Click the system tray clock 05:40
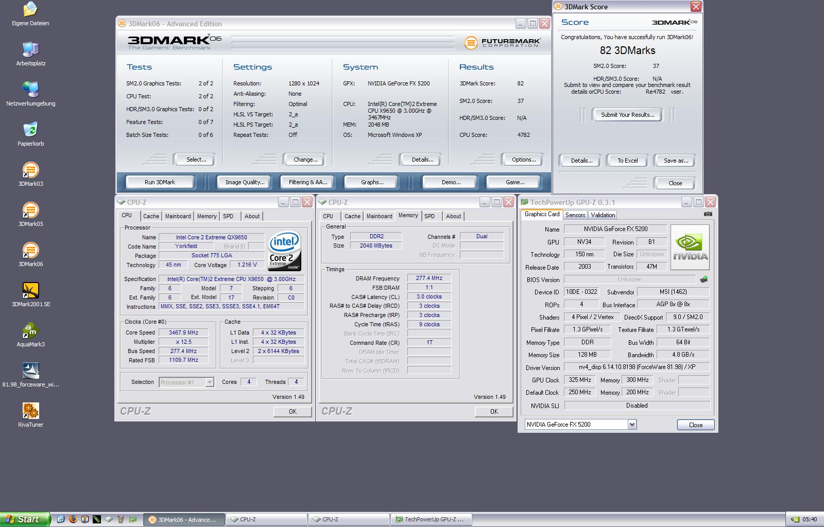Viewport: 824px width, 527px height. (810, 519)
